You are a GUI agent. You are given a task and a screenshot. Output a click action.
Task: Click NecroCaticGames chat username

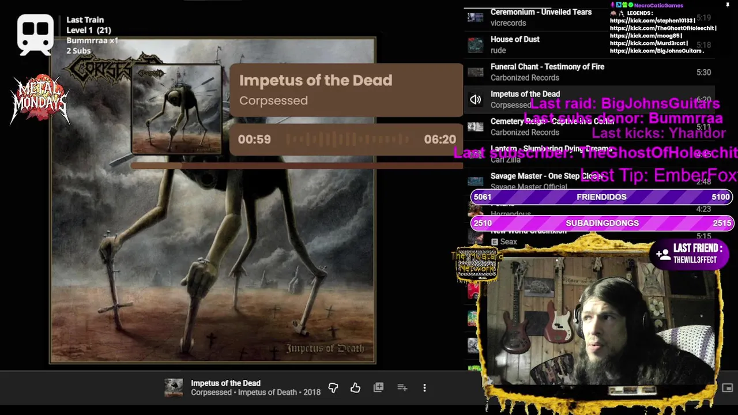tap(658, 6)
